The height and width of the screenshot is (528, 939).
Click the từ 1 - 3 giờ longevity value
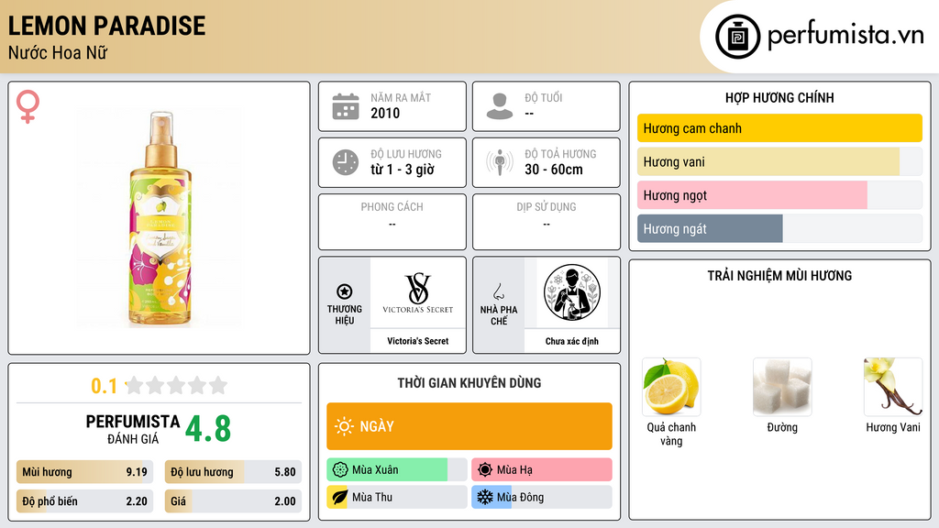point(403,170)
